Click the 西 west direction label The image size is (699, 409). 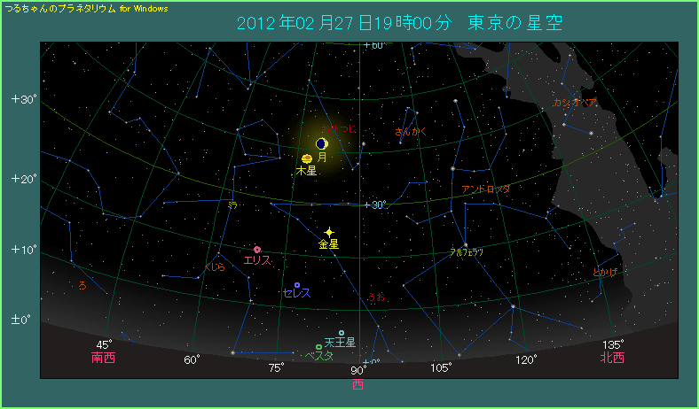pos(357,384)
